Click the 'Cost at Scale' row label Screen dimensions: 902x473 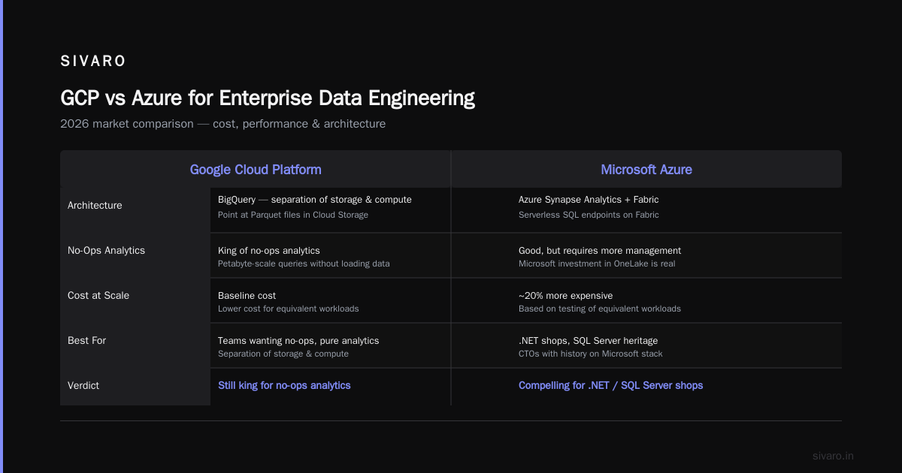pyautogui.click(x=98, y=296)
